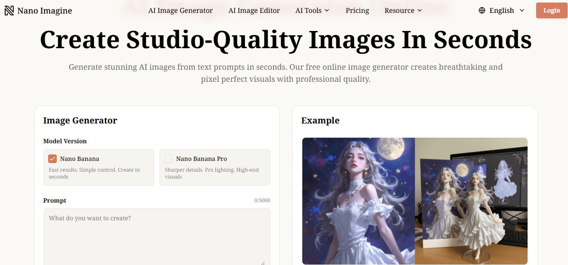Click the globe language icon
This screenshot has width=568, height=265.
point(482,10)
